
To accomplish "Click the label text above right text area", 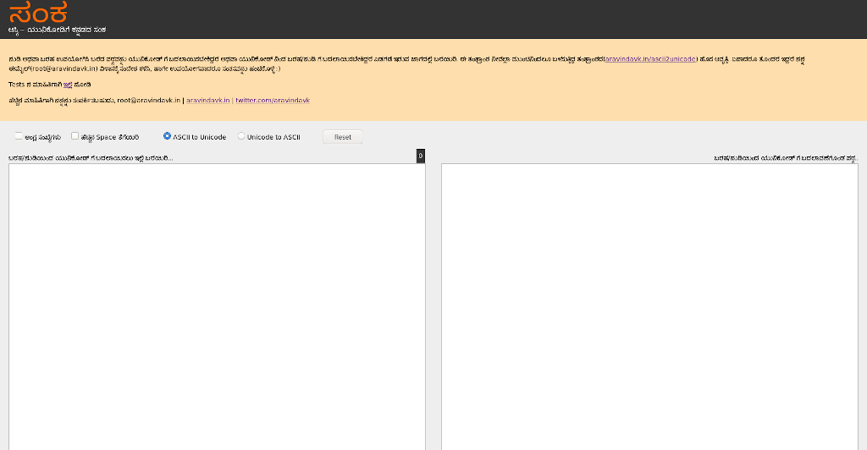I will click(786, 157).
